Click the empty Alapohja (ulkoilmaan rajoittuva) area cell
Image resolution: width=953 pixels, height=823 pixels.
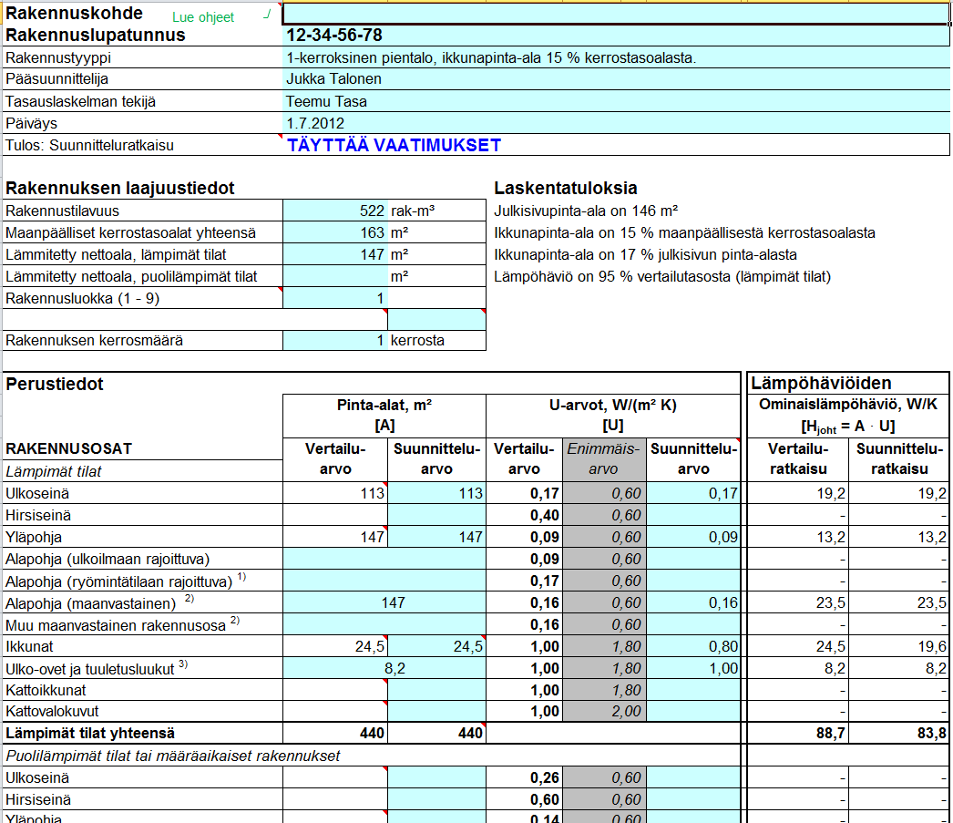click(384, 559)
